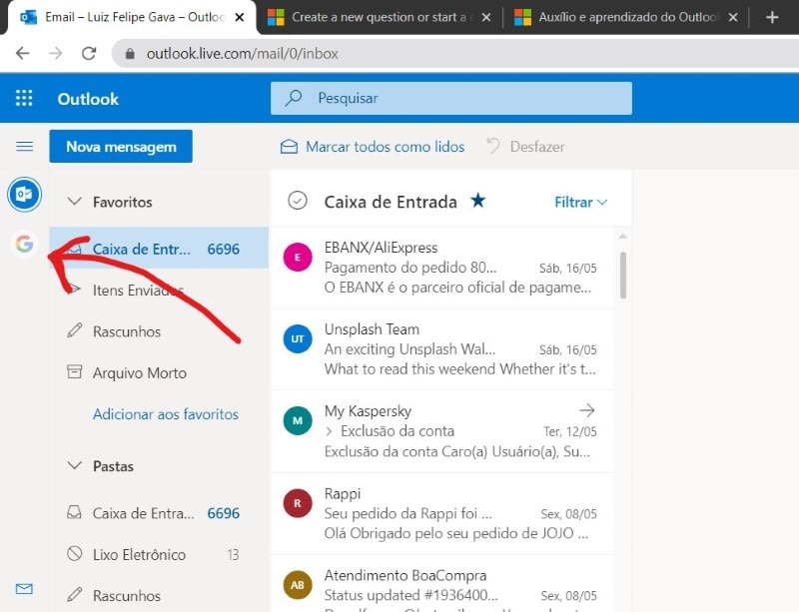The width and height of the screenshot is (799, 612).
Task: Open the envelope icon at bottom left
Action: tap(24, 591)
